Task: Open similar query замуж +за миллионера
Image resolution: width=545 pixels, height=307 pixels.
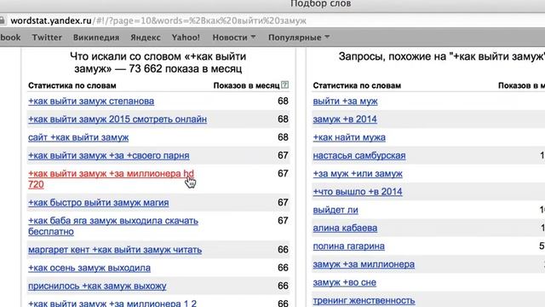Action: (x=364, y=264)
